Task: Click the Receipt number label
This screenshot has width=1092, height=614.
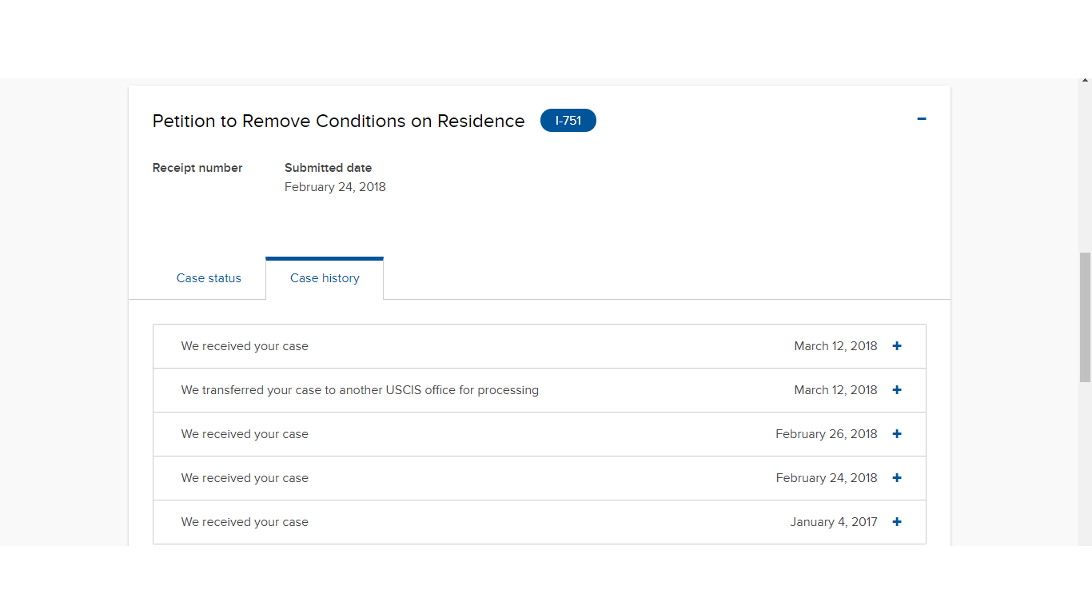Action: tap(197, 168)
